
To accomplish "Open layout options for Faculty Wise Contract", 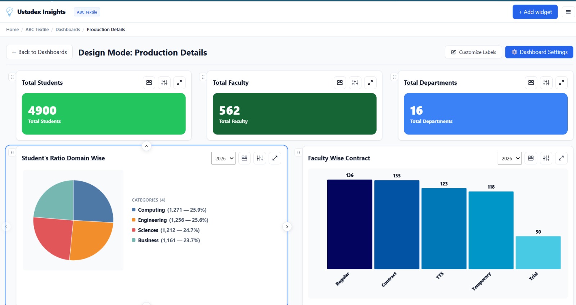I will click(531, 158).
